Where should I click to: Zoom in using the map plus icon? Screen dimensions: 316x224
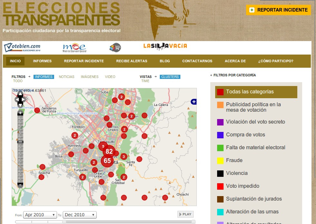[x=21, y=113]
